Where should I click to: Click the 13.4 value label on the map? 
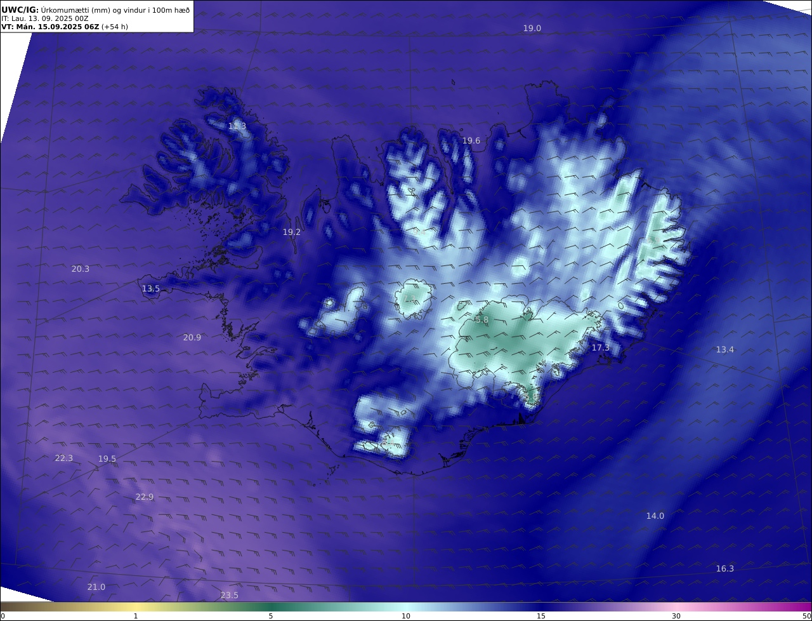(724, 350)
